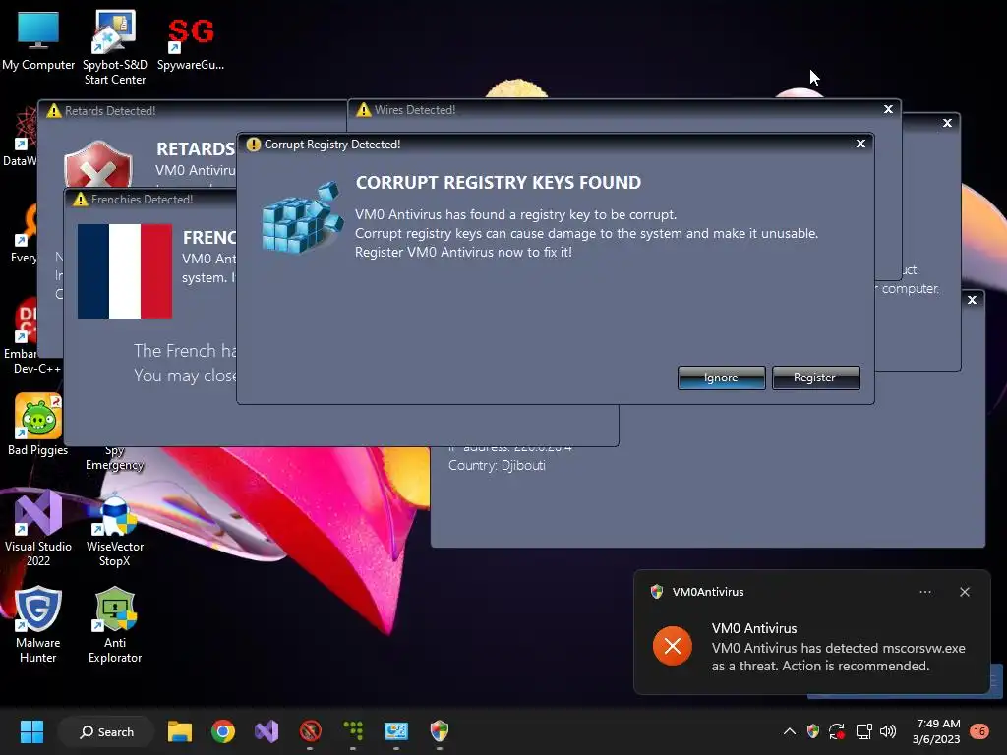Image resolution: width=1007 pixels, height=755 pixels.
Task: Click the French flag image in Frenchies window
Action: point(125,271)
